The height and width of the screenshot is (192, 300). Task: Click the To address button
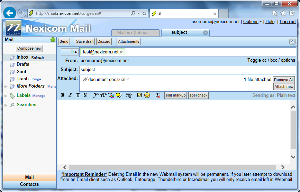pyautogui.click(x=70, y=52)
